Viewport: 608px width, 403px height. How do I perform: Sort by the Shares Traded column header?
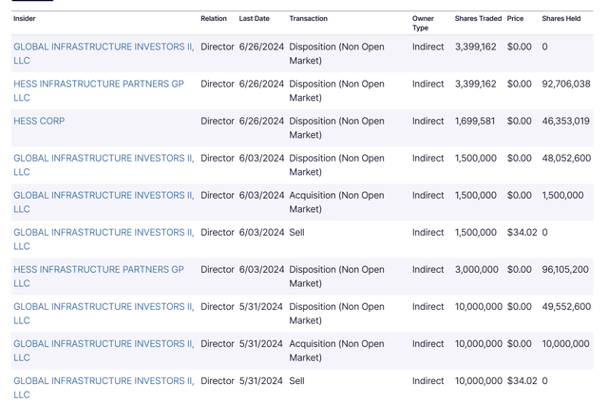pos(478,19)
